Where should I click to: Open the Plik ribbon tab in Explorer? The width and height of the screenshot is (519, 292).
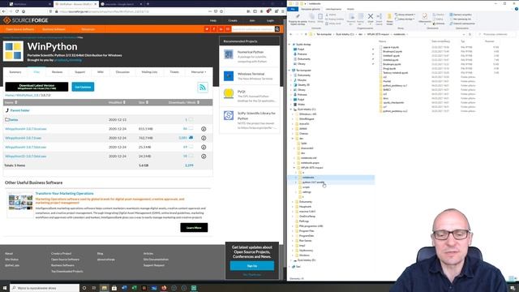click(x=293, y=9)
